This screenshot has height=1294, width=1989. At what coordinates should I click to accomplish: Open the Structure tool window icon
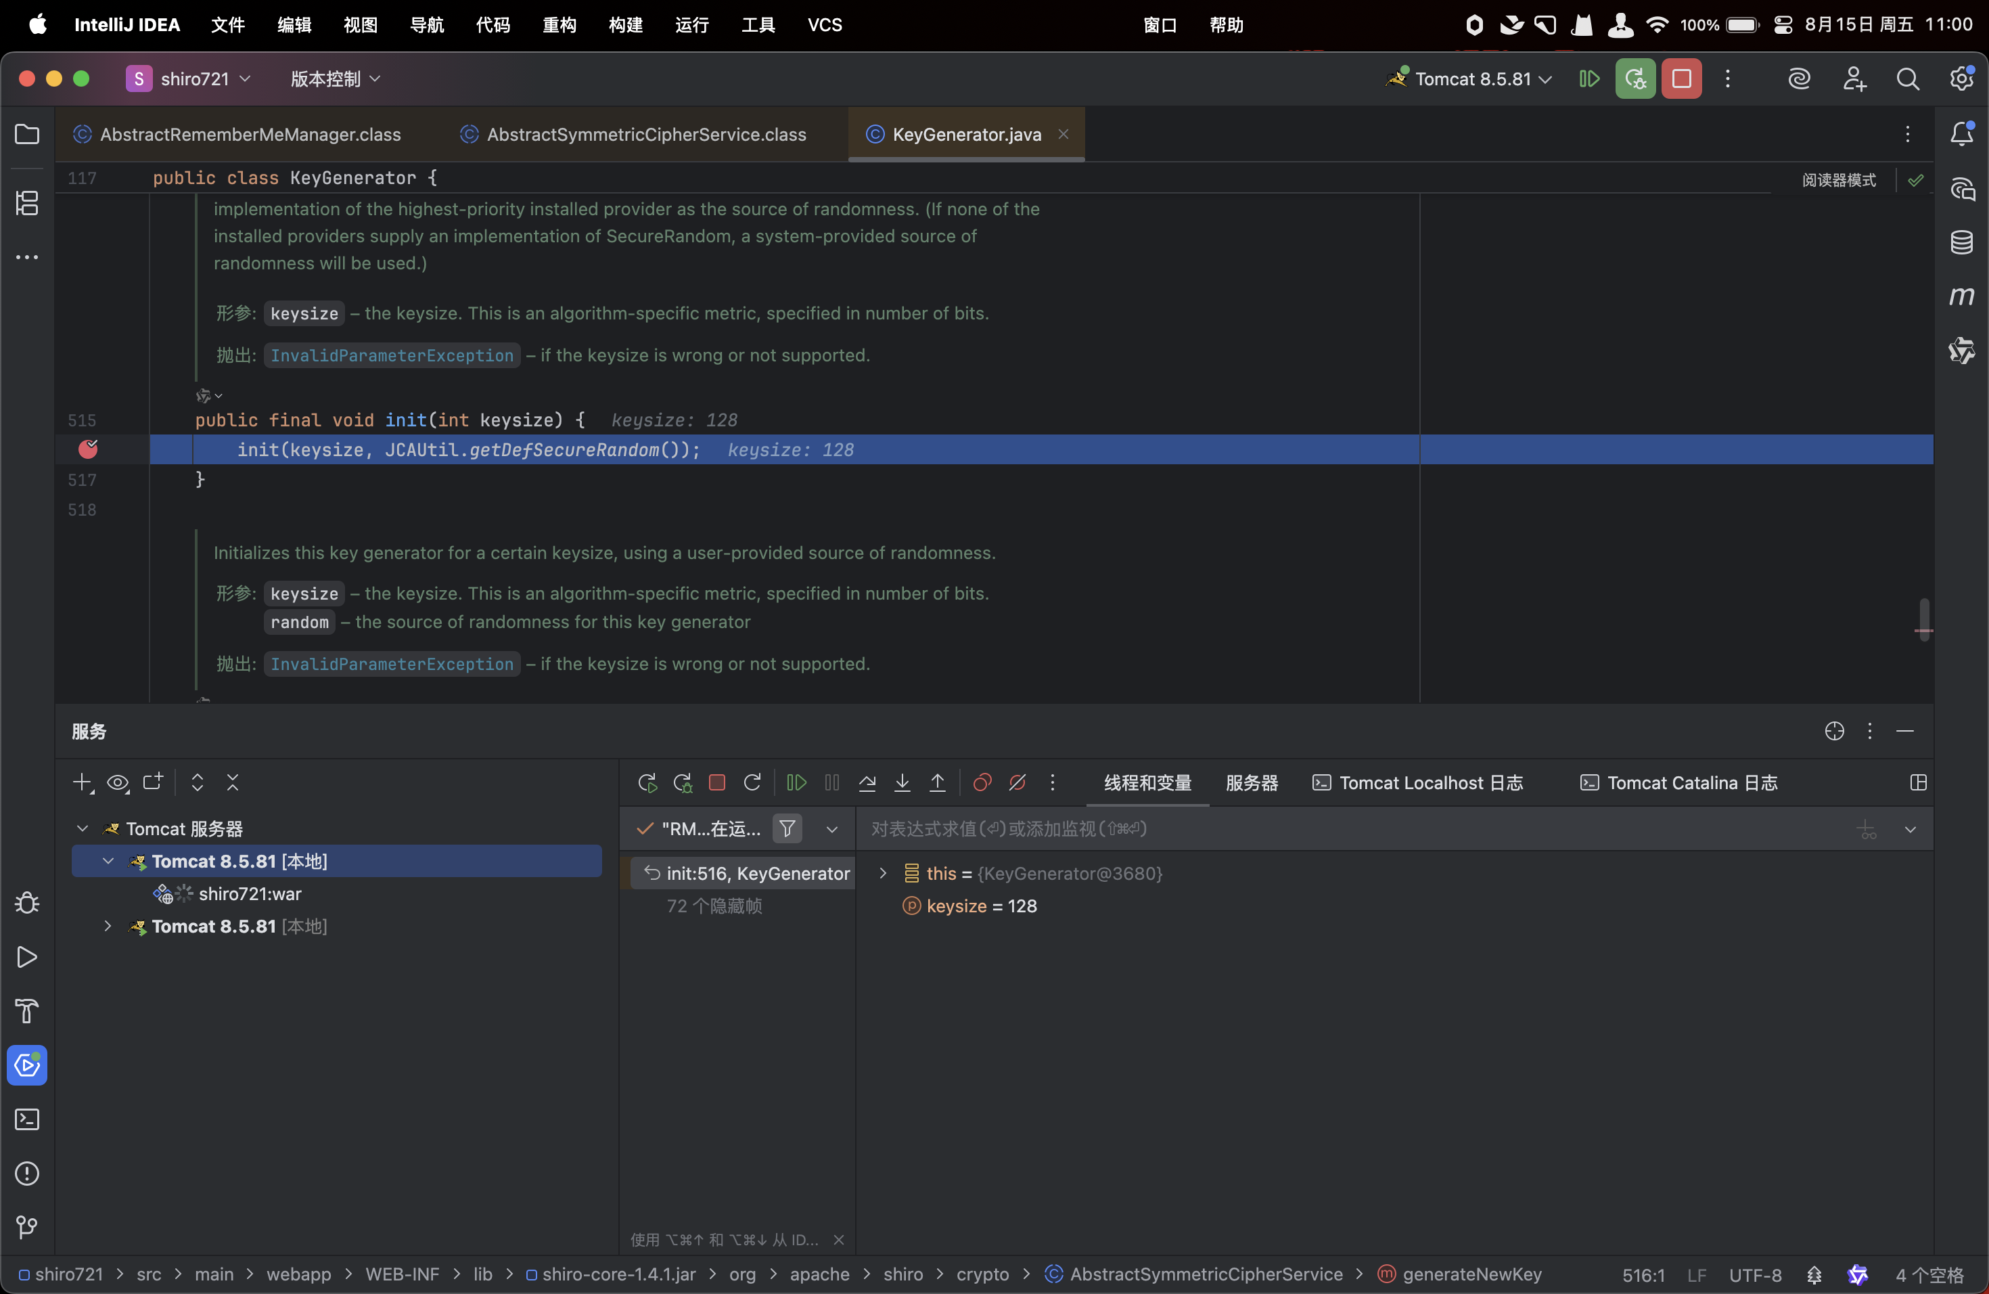(27, 203)
